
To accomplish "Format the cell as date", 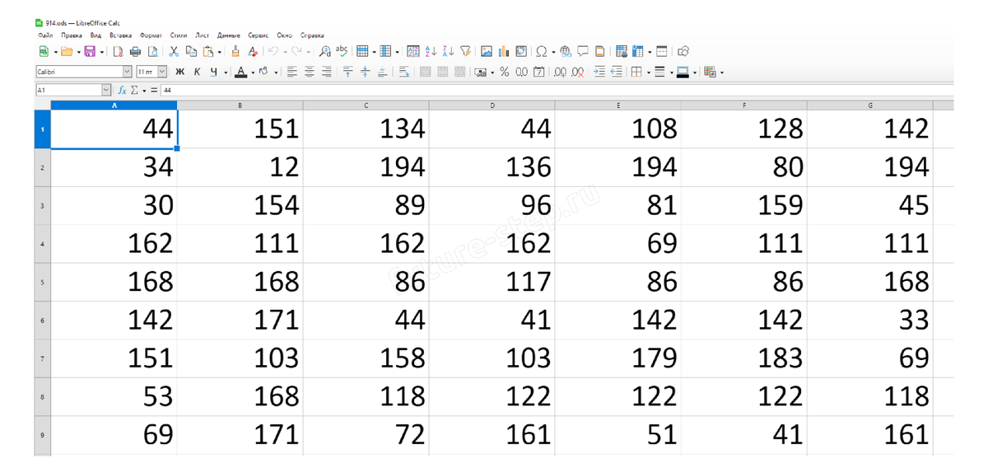I will pyautogui.click(x=538, y=72).
